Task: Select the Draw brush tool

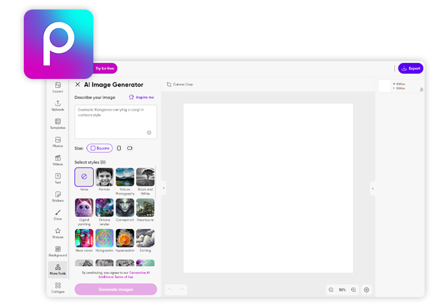Action: [58, 214]
